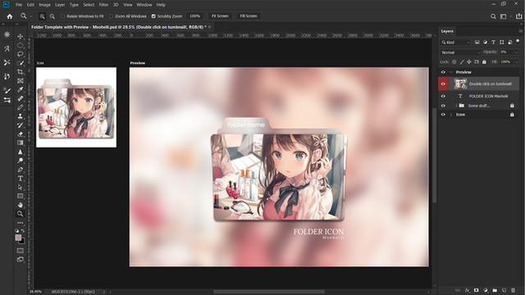Open the Layer menu

pyautogui.click(x=60, y=5)
